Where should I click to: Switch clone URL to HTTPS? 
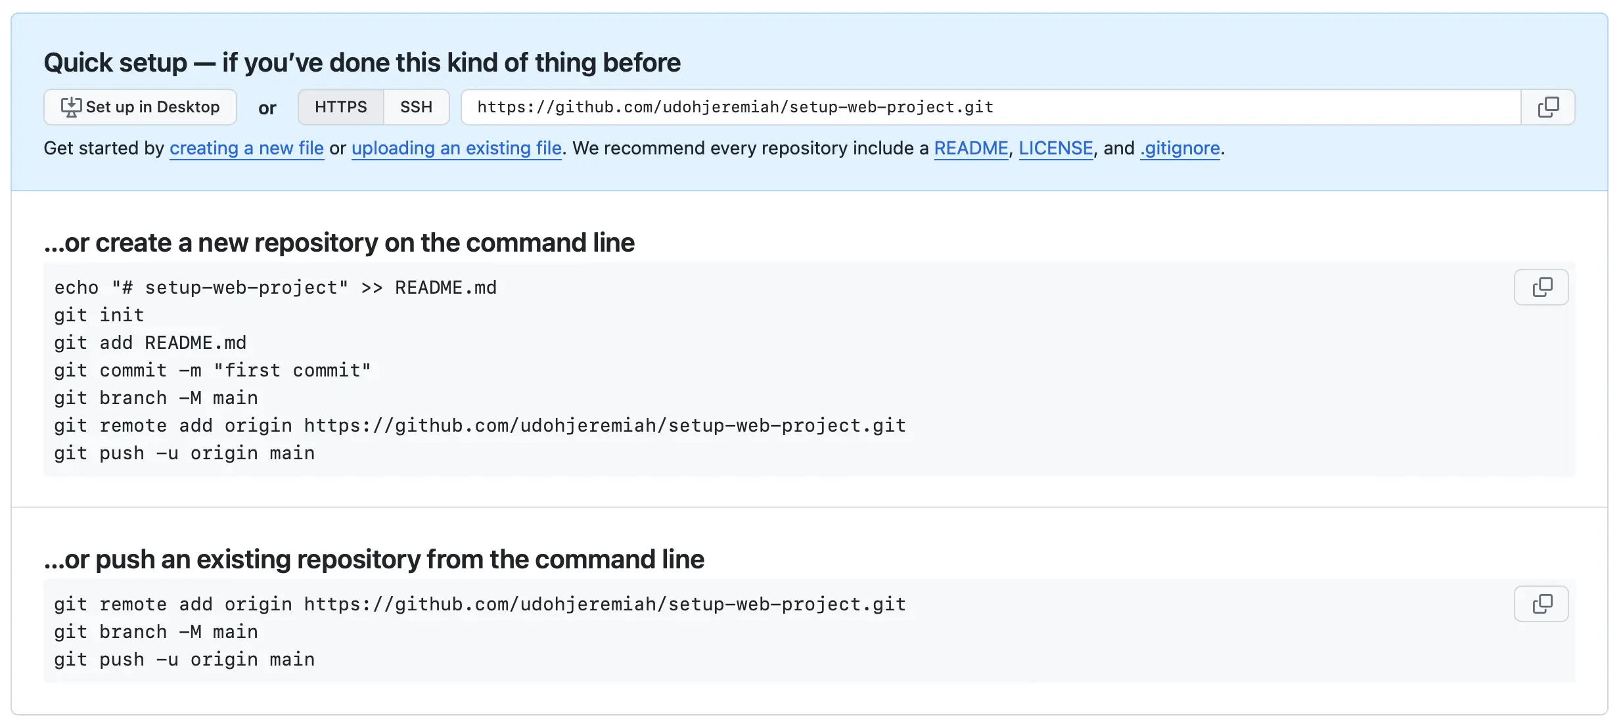click(340, 107)
